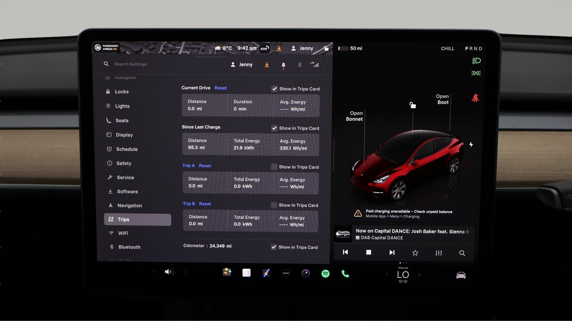
Task: Expand the app launcher with the ellipsis icon
Action: click(x=286, y=273)
